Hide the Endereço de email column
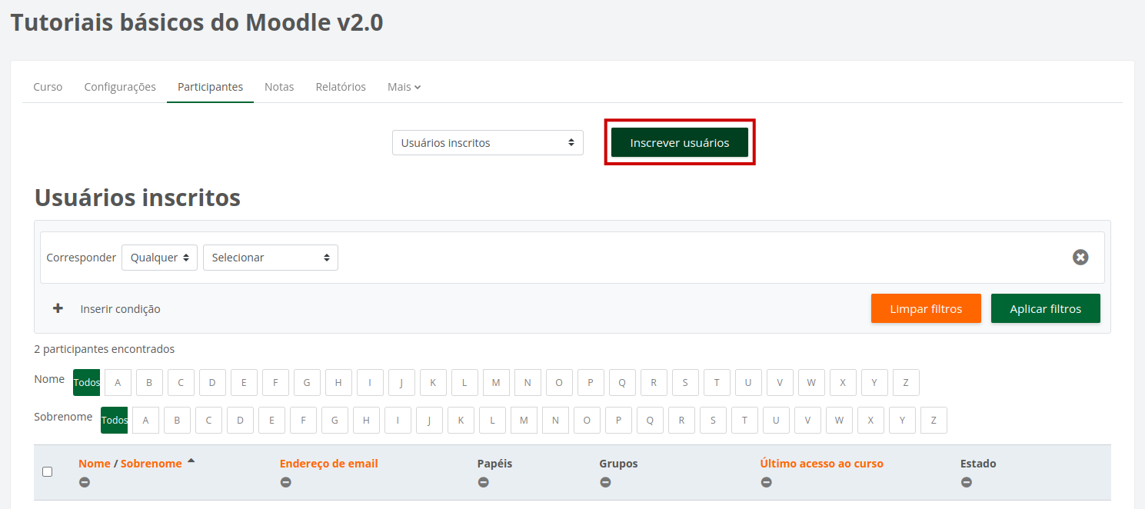The image size is (1145, 509). [285, 482]
